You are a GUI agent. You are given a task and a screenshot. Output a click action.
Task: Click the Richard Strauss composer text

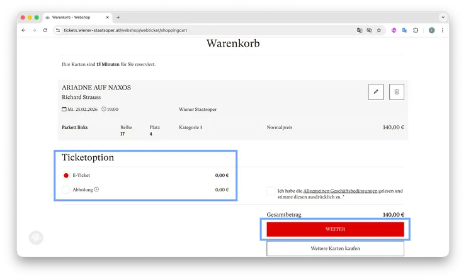pos(81,97)
